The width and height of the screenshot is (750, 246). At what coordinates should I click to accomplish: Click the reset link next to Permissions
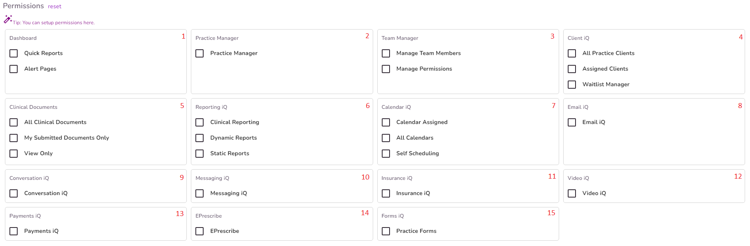coord(55,6)
